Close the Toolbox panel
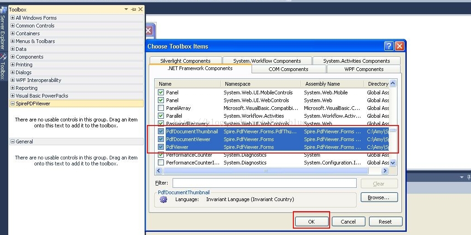This screenshot has width=471, height=235. 140,9
